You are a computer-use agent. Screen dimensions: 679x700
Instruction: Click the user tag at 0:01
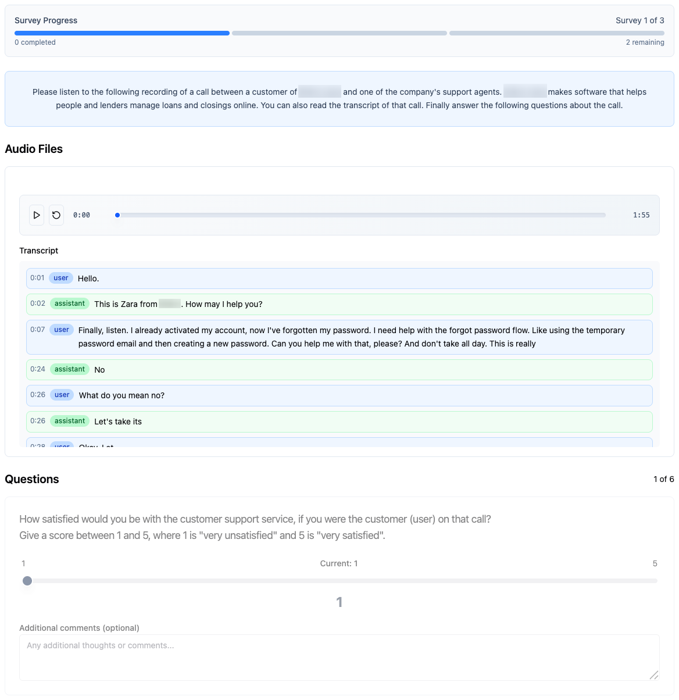click(x=61, y=278)
